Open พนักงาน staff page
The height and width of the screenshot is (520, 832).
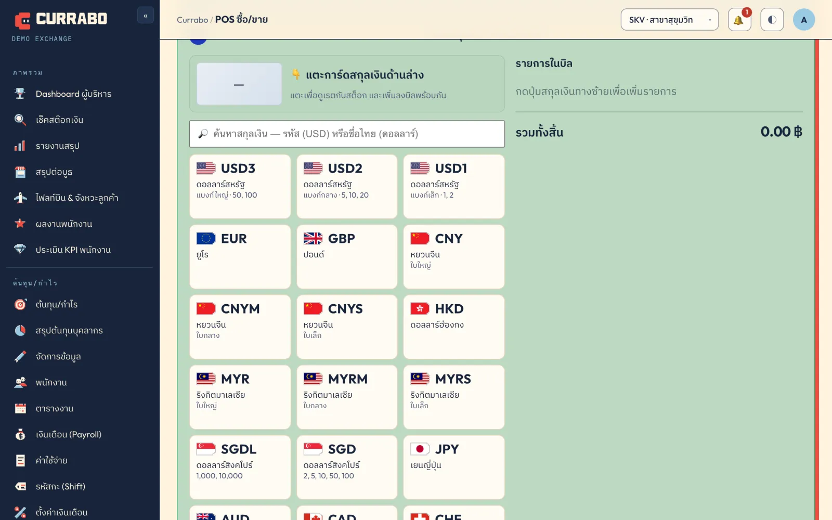tap(80, 383)
